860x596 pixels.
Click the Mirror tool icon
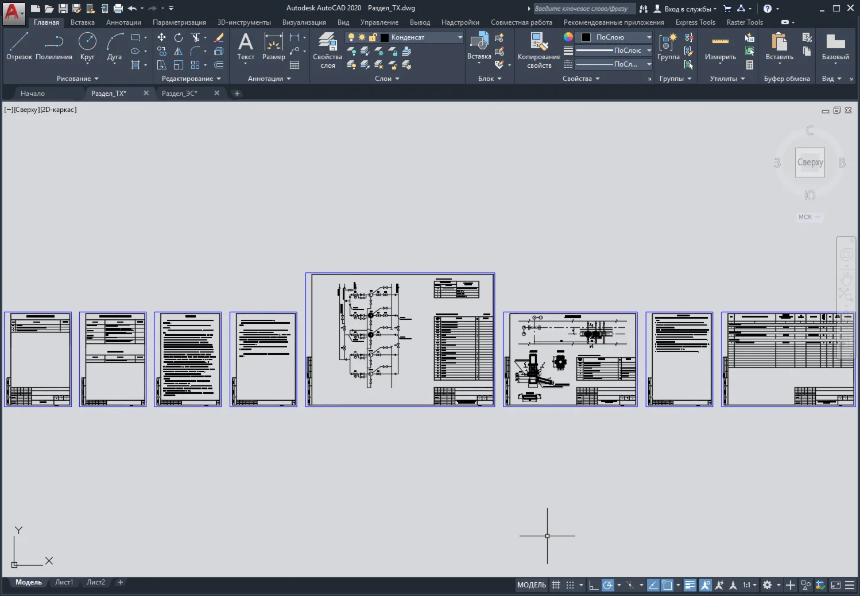(x=179, y=51)
